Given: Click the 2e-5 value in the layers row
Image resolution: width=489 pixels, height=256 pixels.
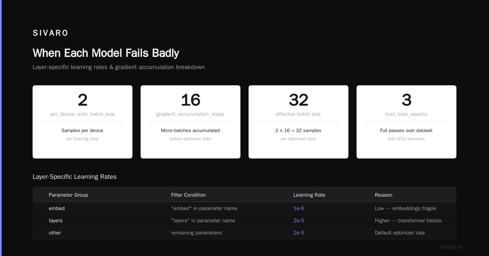Looking at the screenshot, I should pos(299,221).
